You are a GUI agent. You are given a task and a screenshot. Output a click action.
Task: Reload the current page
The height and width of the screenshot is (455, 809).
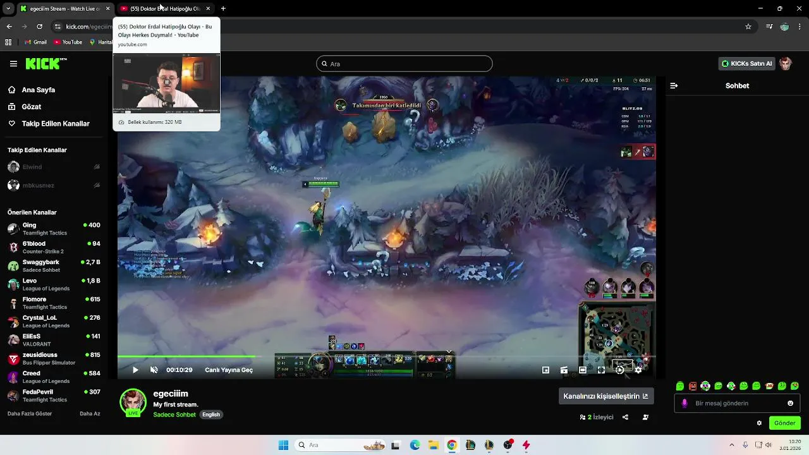click(x=40, y=27)
